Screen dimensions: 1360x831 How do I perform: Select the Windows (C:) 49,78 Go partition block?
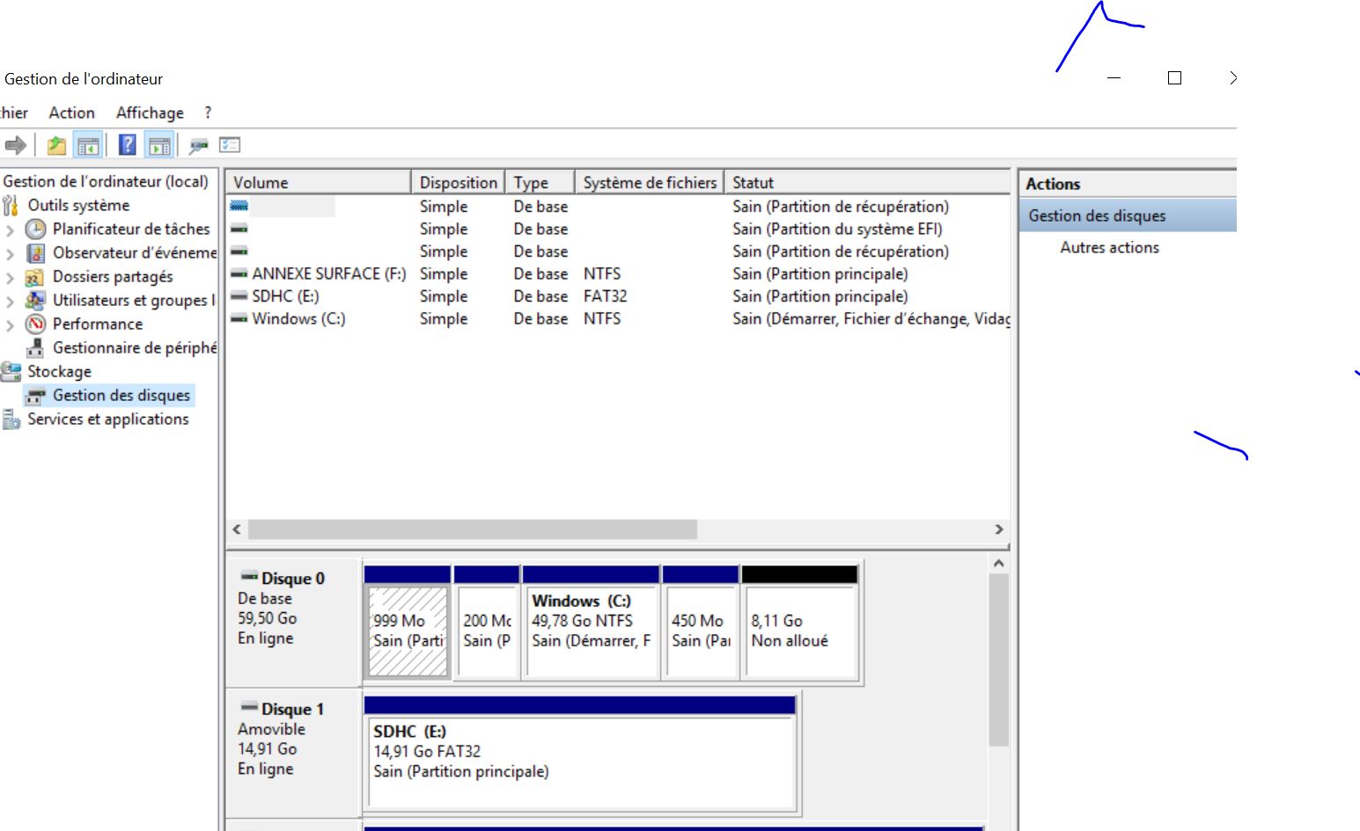[x=592, y=631]
